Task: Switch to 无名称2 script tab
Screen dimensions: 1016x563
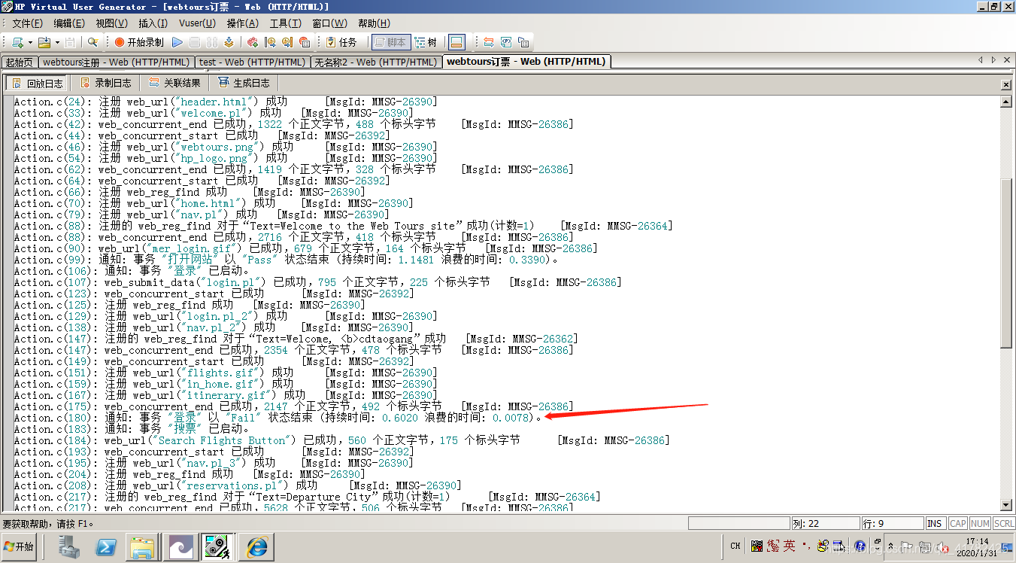Action: pos(375,62)
